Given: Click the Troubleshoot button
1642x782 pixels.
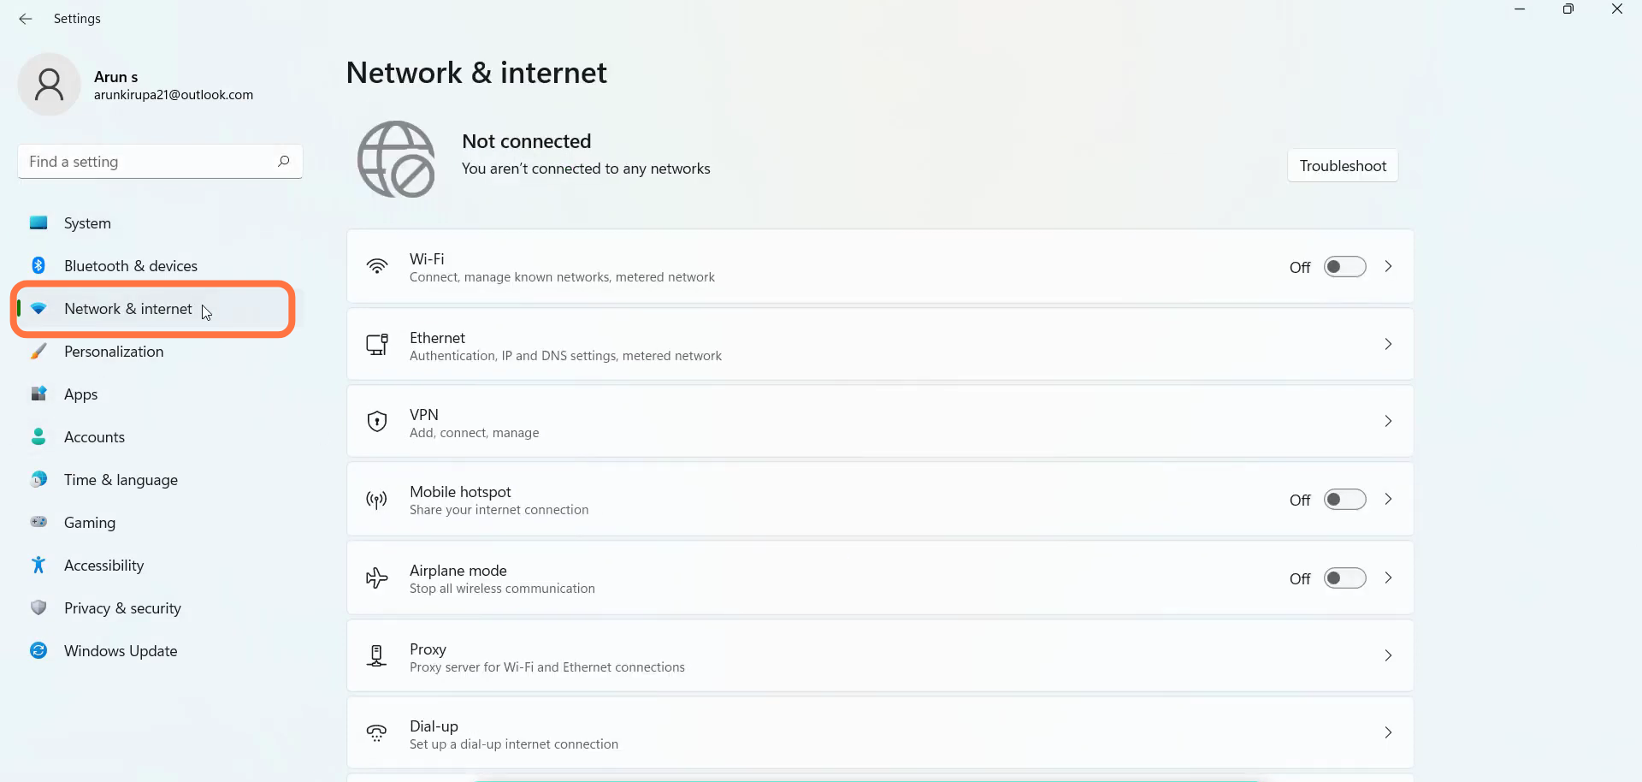Looking at the screenshot, I should coord(1343,166).
